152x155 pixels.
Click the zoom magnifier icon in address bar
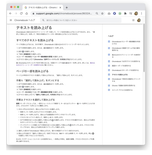pos(97,14)
